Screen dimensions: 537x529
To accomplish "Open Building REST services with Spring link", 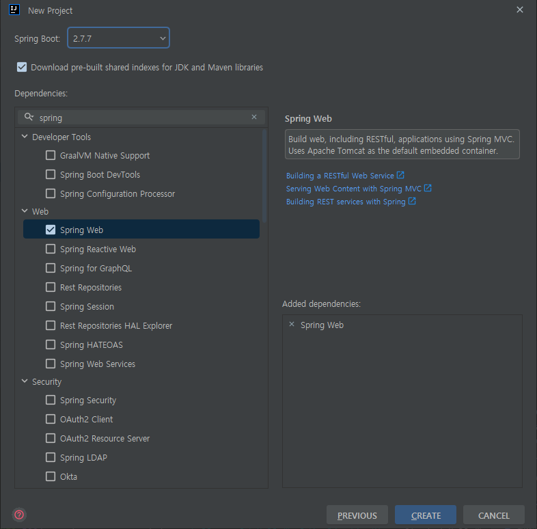I will coord(346,202).
